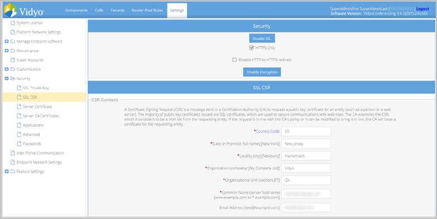
Task: Select Super Accounts in the tree
Action: pos(30,60)
